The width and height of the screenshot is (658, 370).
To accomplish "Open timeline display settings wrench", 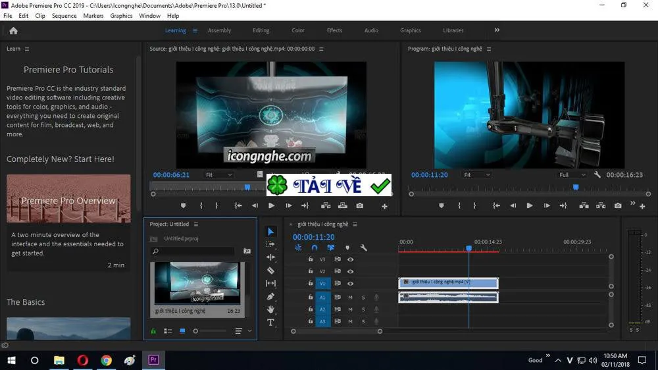I will pyautogui.click(x=363, y=248).
